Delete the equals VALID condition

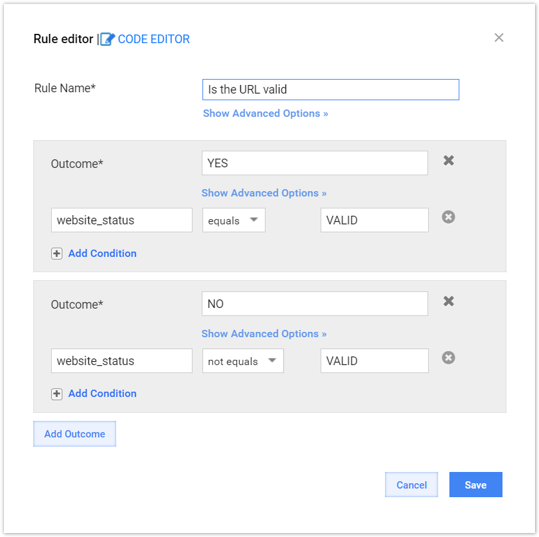click(x=448, y=217)
